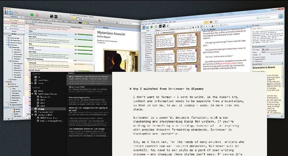Click the yellow sticky note icon in Mac Scrivener
This screenshot has height=156, width=288.
[74, 18]
